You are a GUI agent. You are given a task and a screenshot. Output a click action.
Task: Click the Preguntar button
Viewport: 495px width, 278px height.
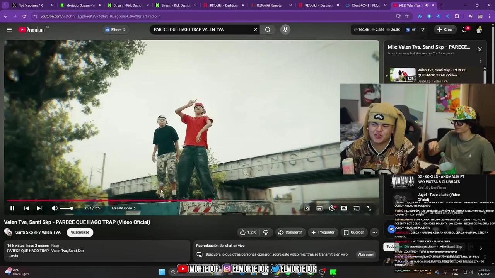pos(323,232)
